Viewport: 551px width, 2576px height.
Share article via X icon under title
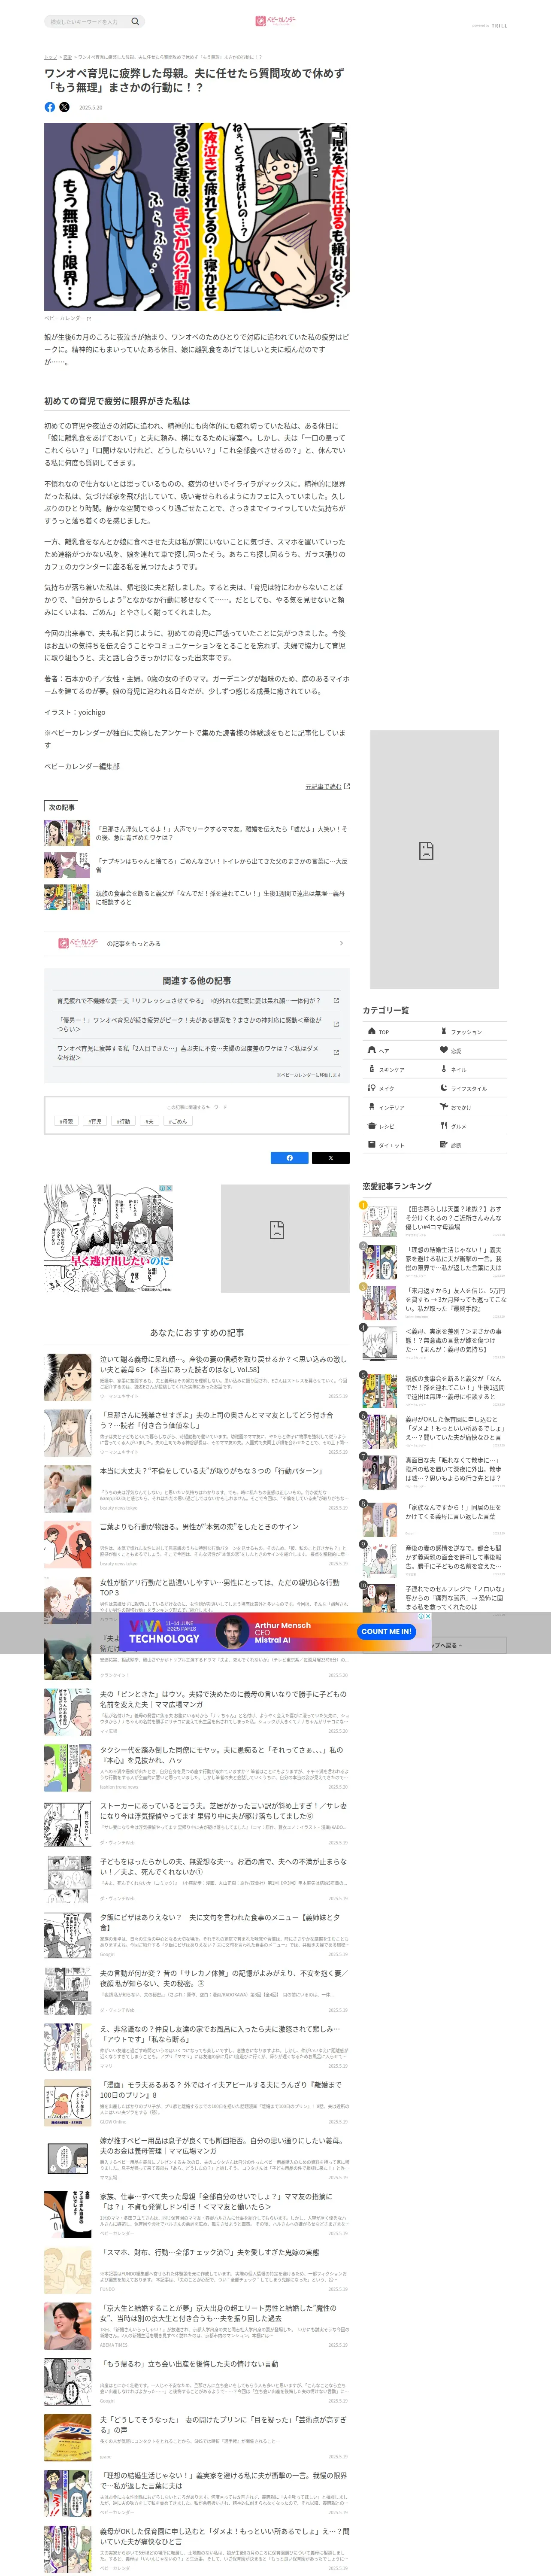click(65, 107)
